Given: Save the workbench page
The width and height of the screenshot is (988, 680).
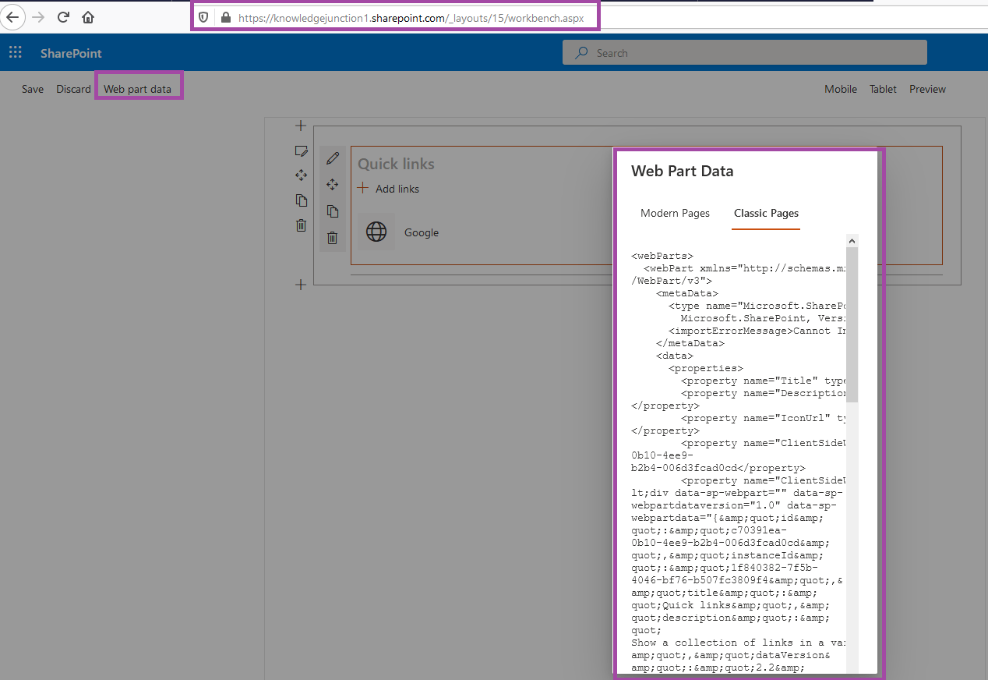Looking at the screenshot, I should click(33, 89).
